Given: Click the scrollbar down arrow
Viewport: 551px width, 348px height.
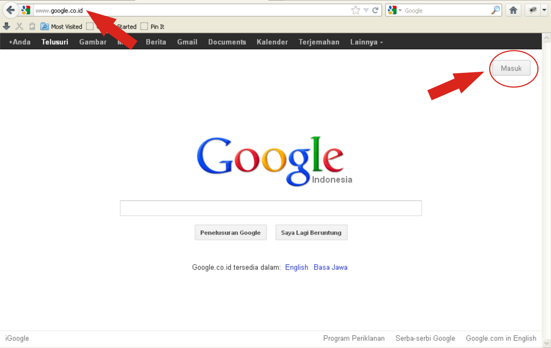Looking at the screenshot, I should click(x=547, y=343).
